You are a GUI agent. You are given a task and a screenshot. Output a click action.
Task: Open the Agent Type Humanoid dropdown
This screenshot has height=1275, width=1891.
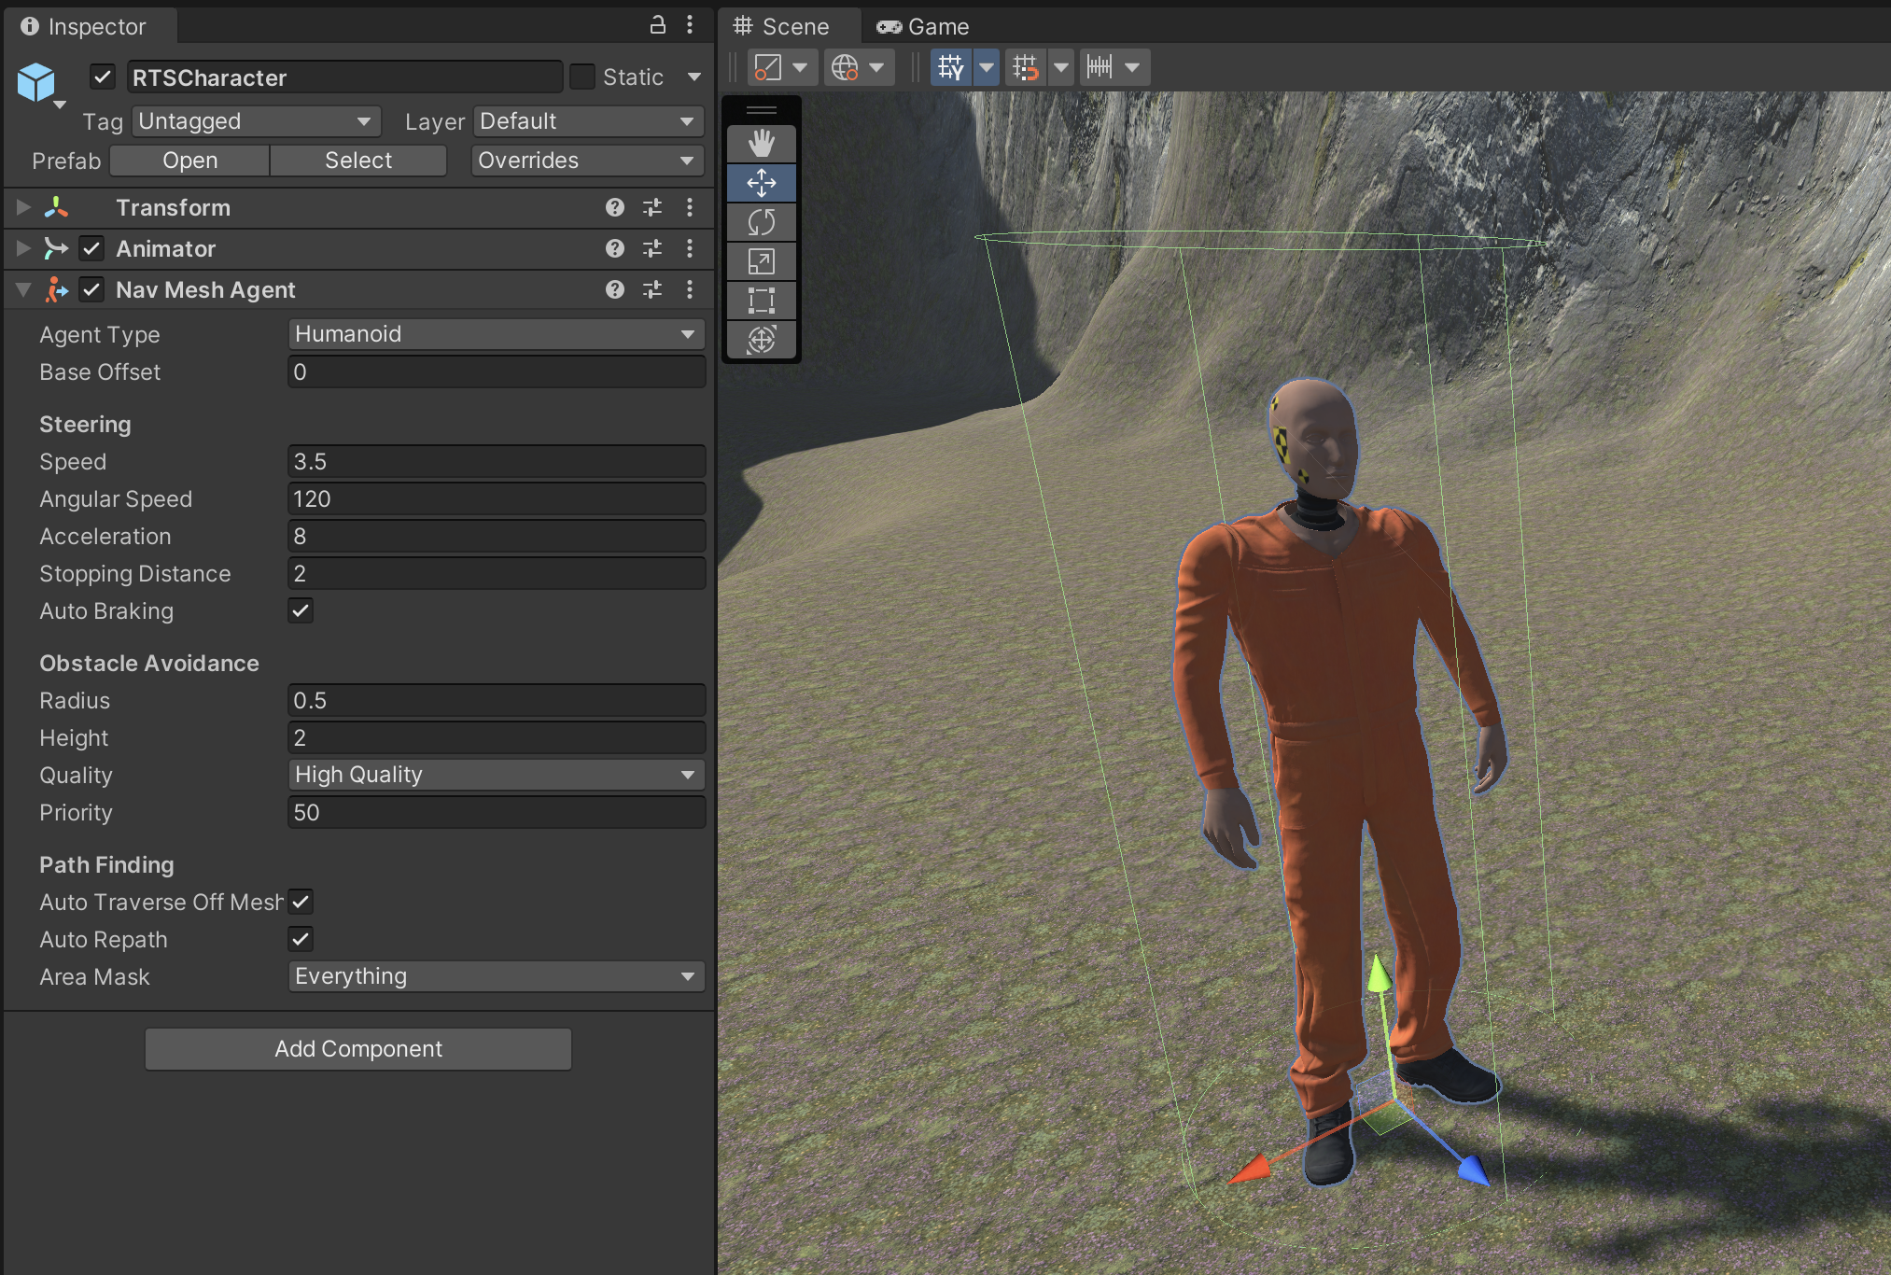(496, 334)
